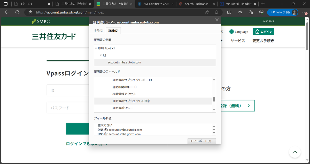This screenshot has height=164, width=310.
Task: Select the 機関情報アクセス field
Action: click(x=153, y=94)
